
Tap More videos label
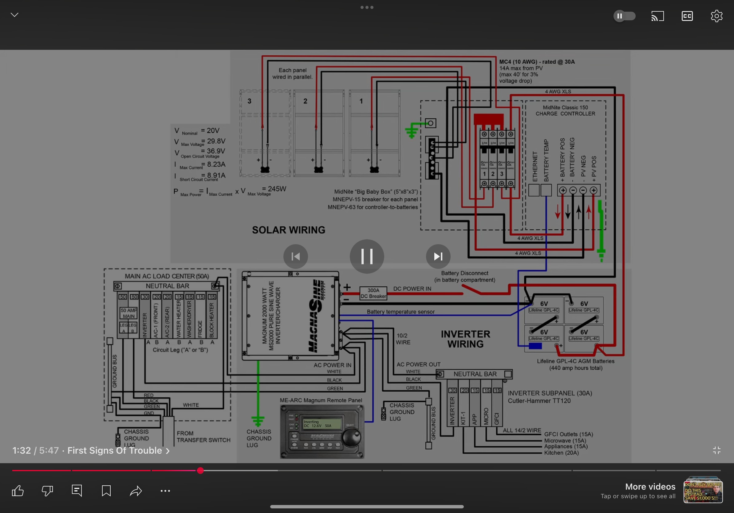click(x=650, y=487)
